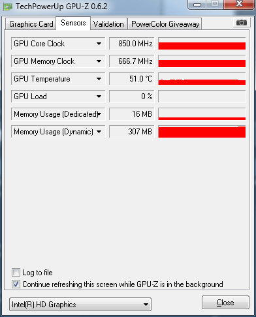This screenshot has height=317, width=256.
Task: Expand the GPU Load dropdown arrow
Action: pos(99,97)
